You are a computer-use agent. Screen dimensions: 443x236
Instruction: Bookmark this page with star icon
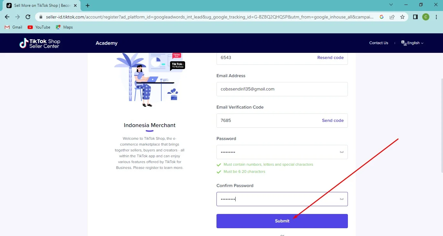pos(402,17)
